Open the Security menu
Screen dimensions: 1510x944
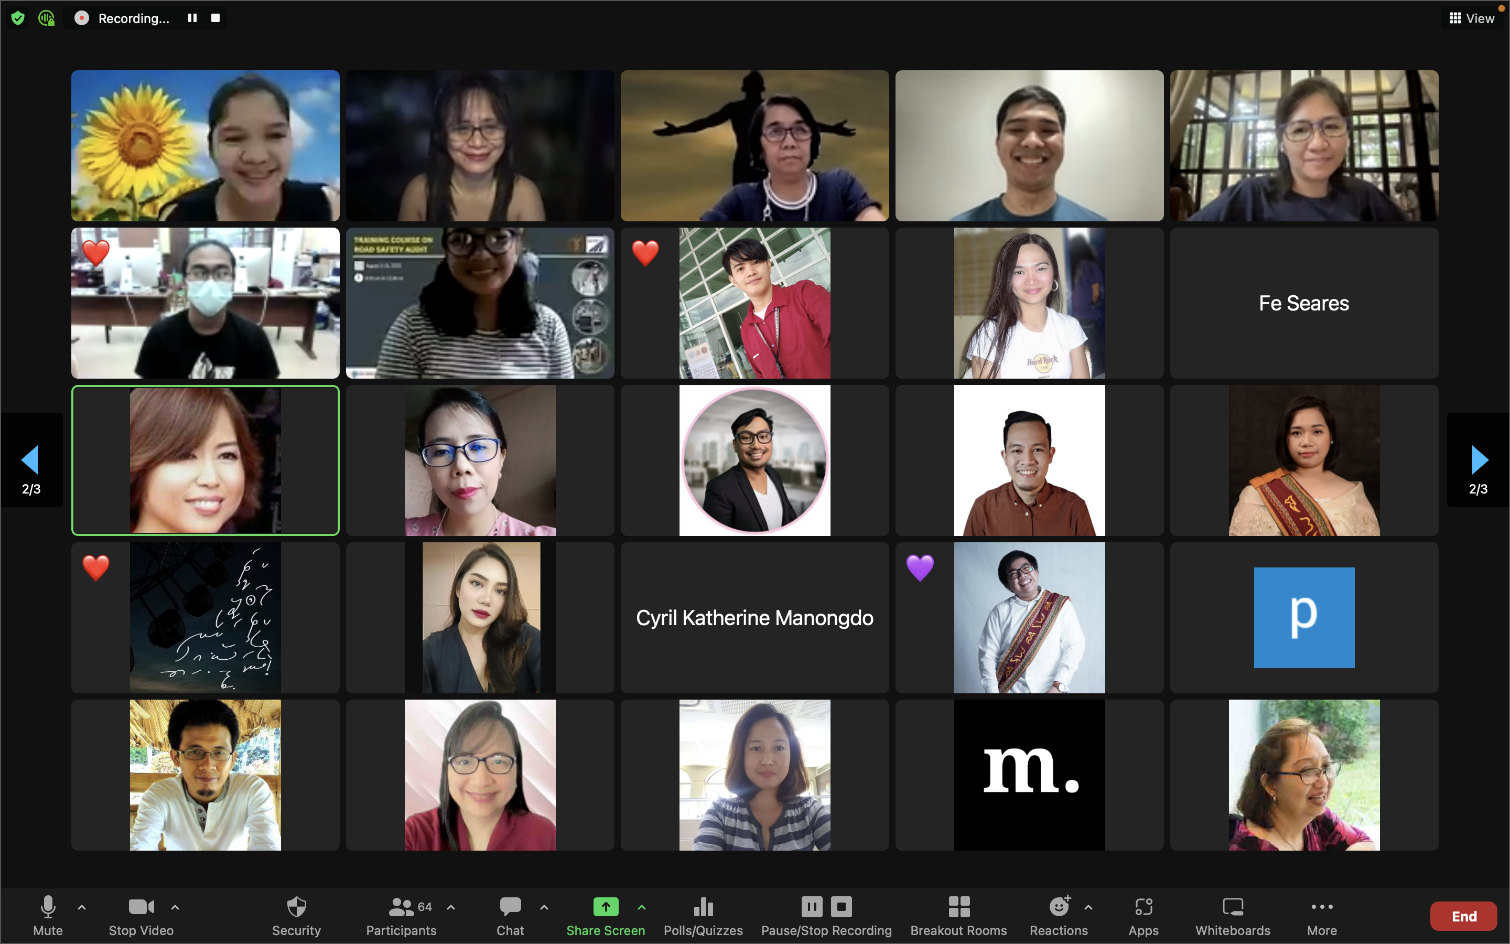point(296,915)
